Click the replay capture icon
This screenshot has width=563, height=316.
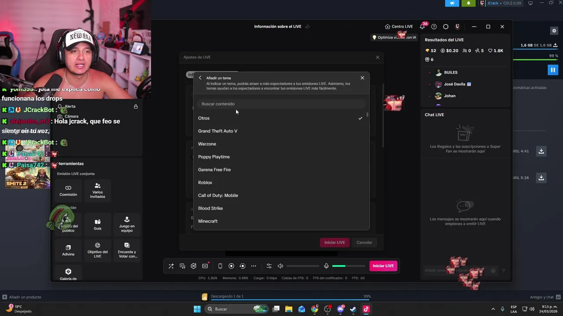242,266
